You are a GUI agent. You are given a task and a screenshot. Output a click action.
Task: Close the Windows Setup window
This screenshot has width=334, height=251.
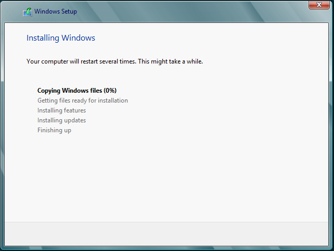[x=319, y=5]
